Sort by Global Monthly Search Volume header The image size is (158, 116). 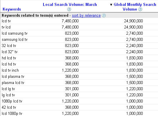point(135,7)
